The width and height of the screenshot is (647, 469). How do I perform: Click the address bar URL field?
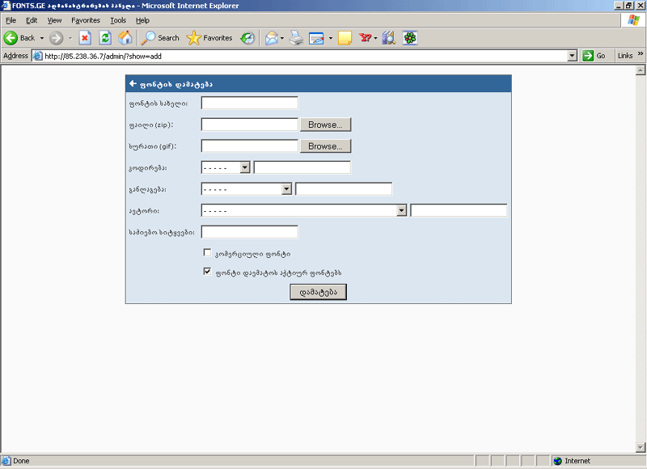click(x=305, y=56)
